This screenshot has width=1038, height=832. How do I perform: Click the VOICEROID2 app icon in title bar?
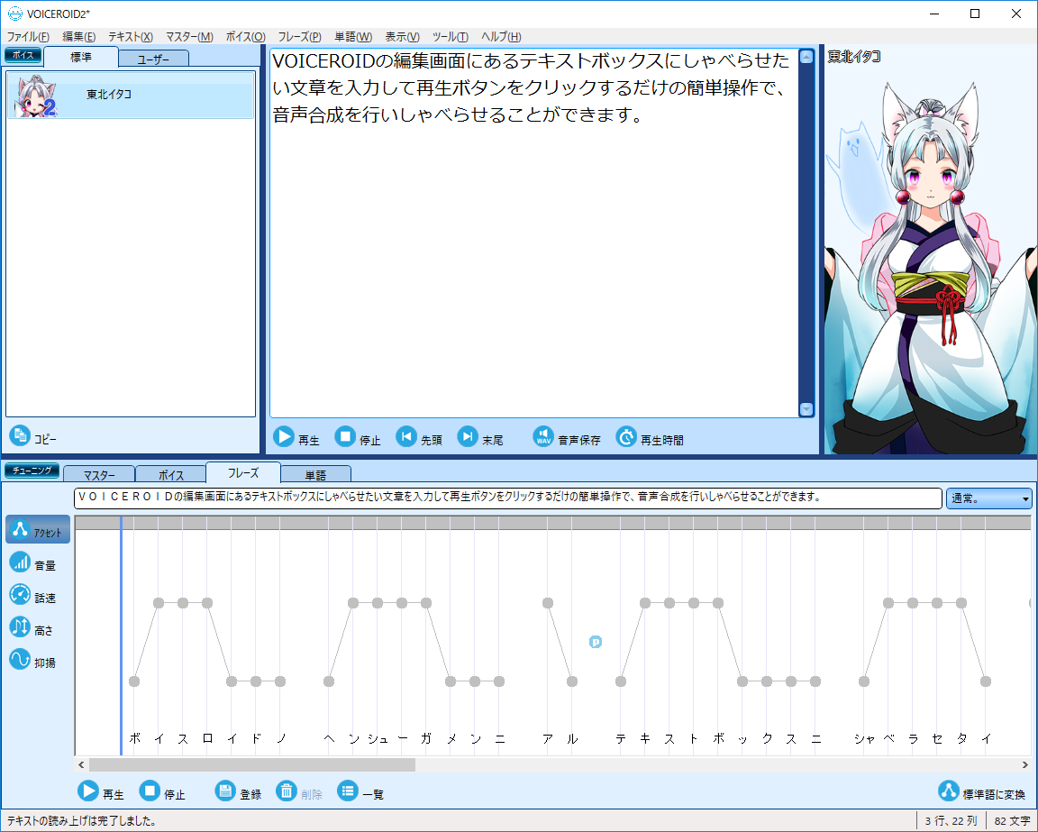pyautogui.click(x=14, y=14)
